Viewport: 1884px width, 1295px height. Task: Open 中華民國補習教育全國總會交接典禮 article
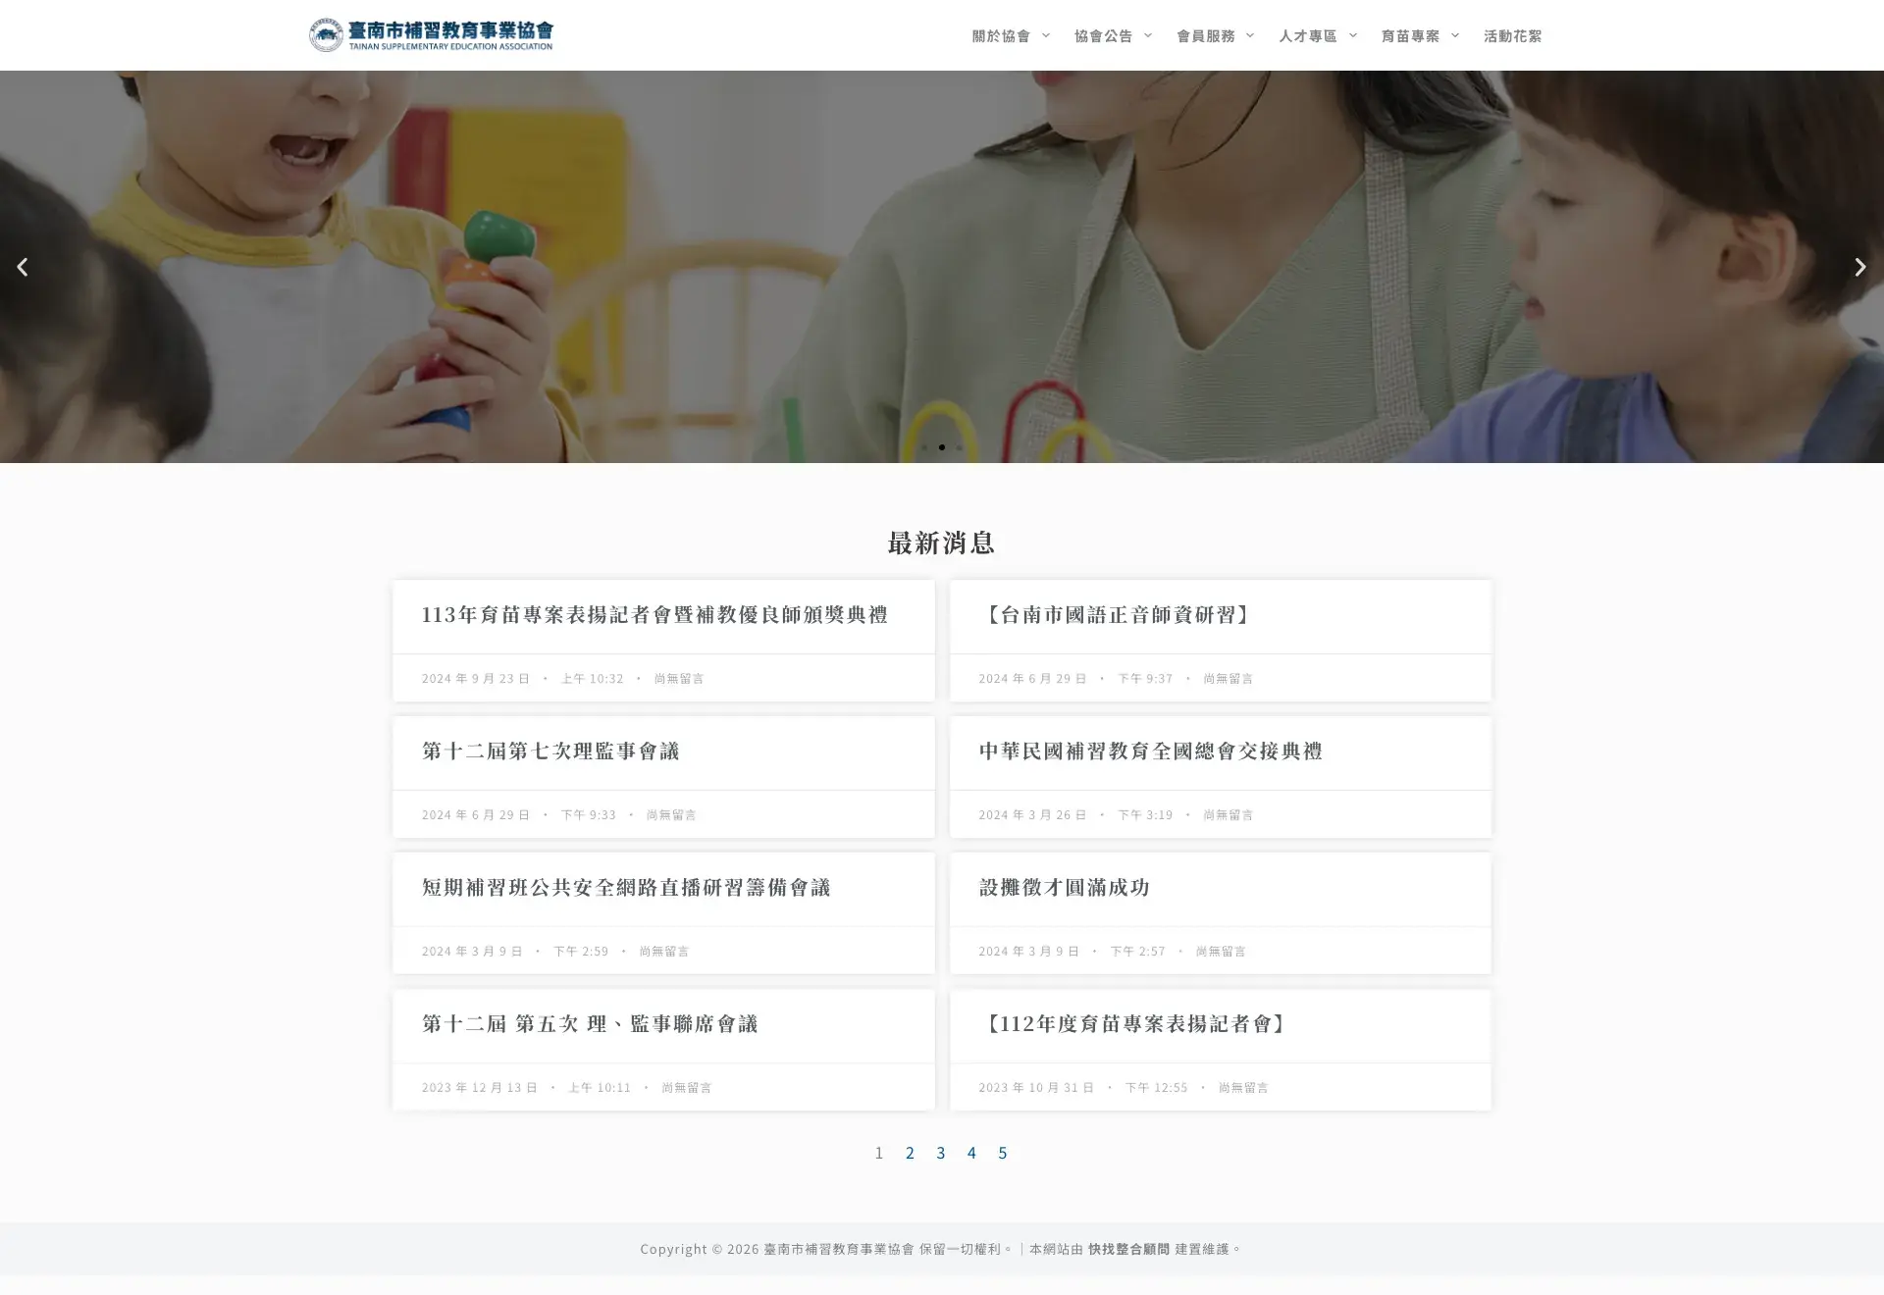click(x=1150, y=751)
